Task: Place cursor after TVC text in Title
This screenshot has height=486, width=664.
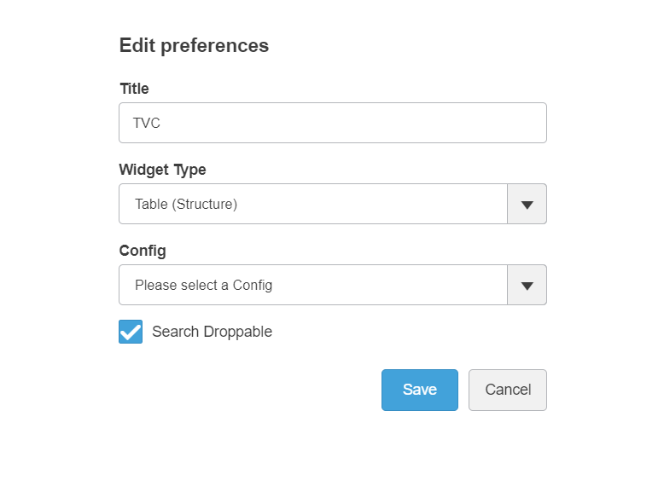Action: coord(162,123)
